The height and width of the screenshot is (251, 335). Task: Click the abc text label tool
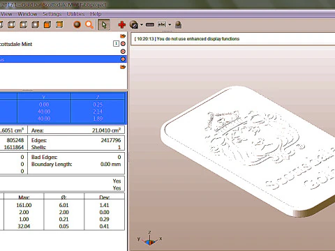(162, 24)
